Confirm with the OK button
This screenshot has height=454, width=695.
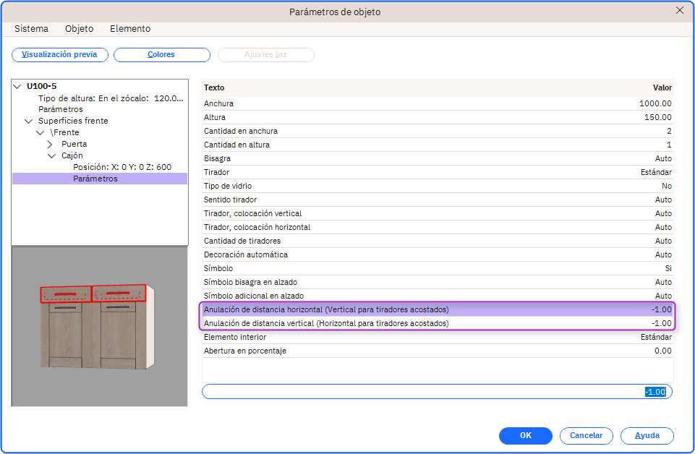point(526,435)
